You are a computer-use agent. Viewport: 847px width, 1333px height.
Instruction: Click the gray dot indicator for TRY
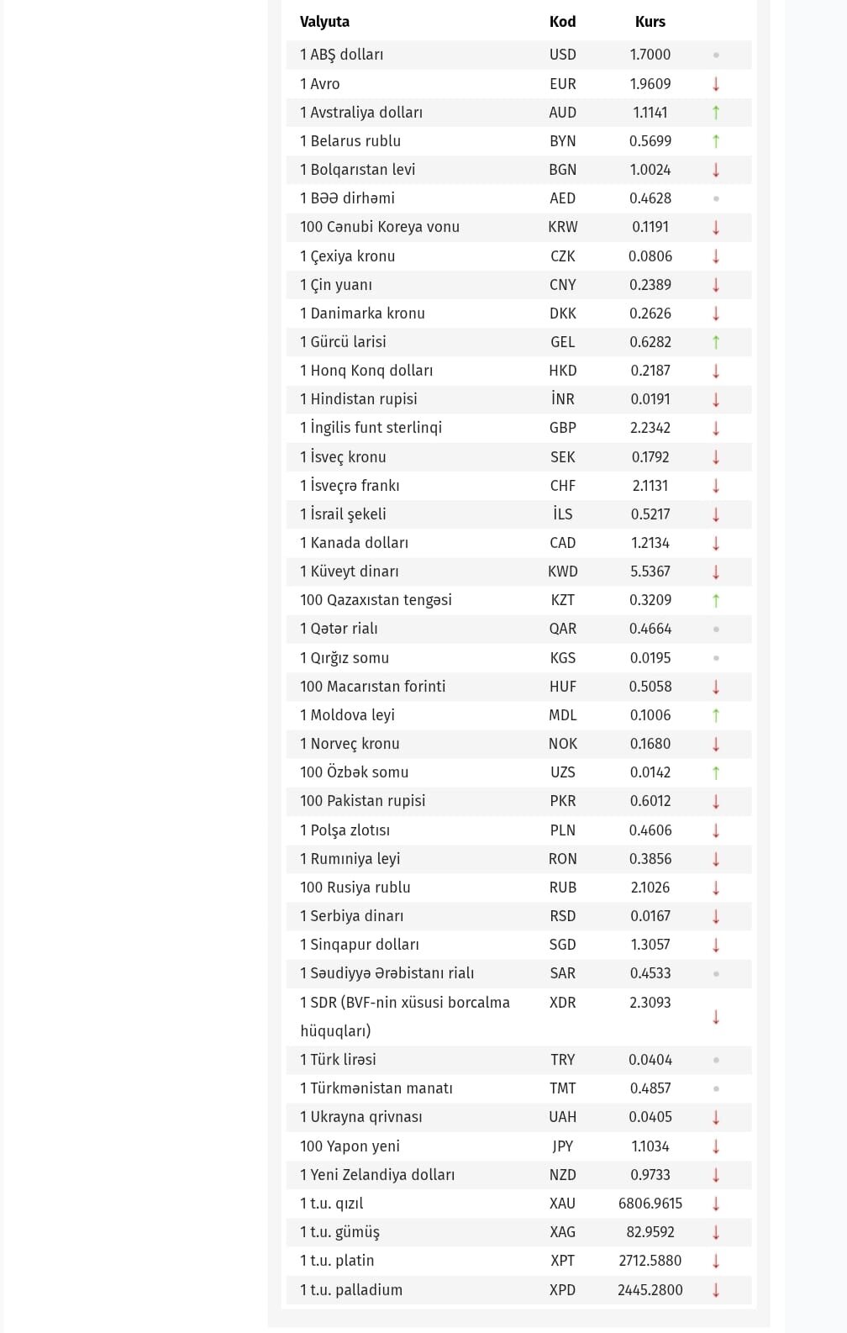pos(716,1061)
